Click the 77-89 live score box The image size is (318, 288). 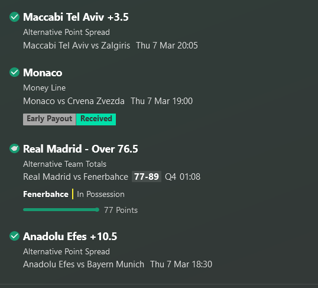pyautogui.click(x=147, y=177)
